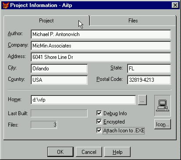The image size is (181, 160).
Task: Click the Company field MicMin Associates
Action: (x=101, y=46)
